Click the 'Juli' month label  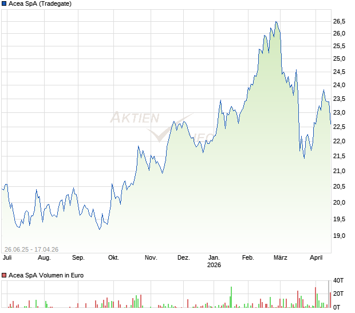pyautogui.click(x=7, y=258)
